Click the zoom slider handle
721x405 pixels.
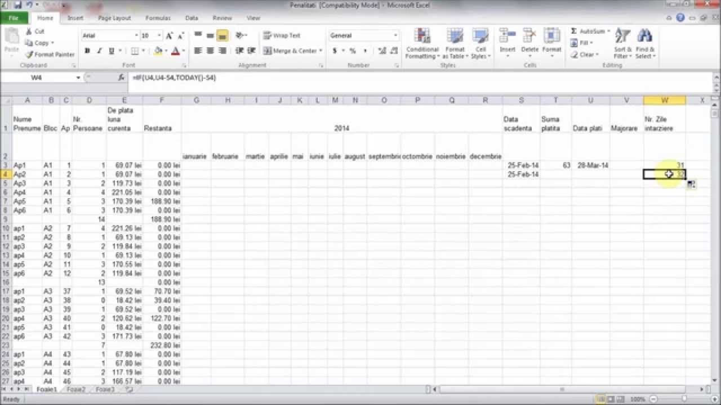click(683, 399)
